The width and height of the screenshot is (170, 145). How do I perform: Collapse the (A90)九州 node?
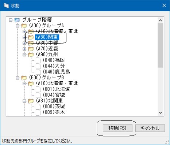pyautogui.click(x=24, y=55)
